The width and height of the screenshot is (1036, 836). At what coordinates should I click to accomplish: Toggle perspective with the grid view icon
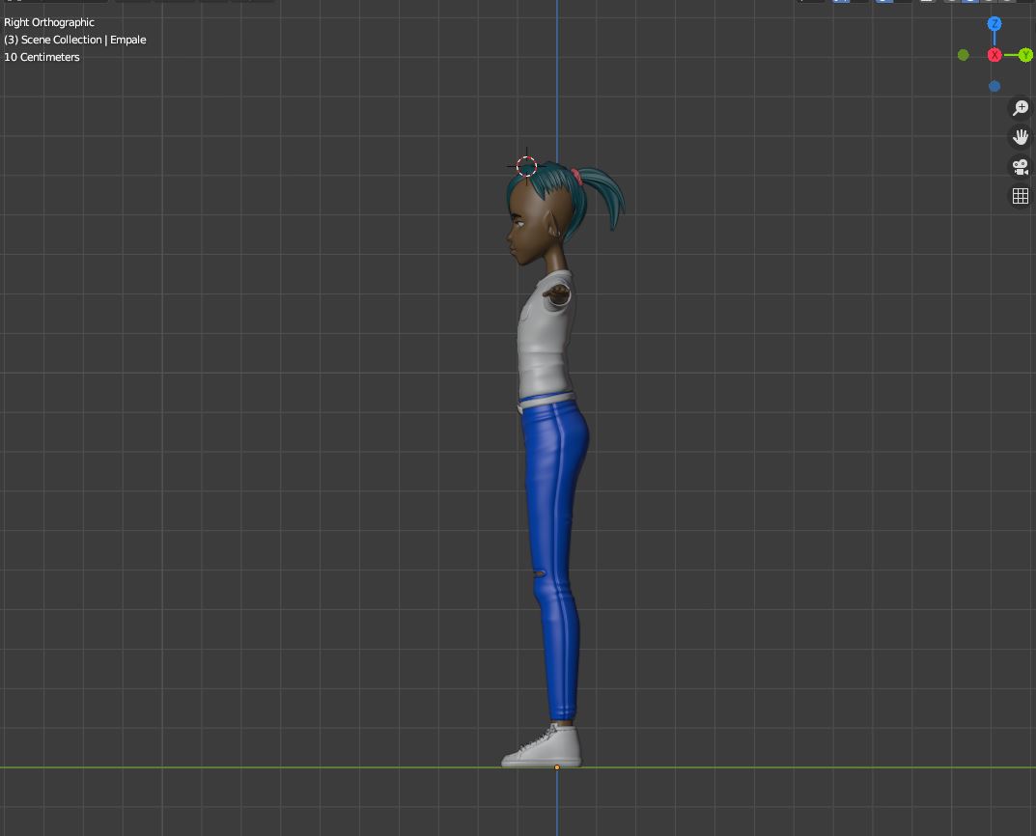[1020, 194]
